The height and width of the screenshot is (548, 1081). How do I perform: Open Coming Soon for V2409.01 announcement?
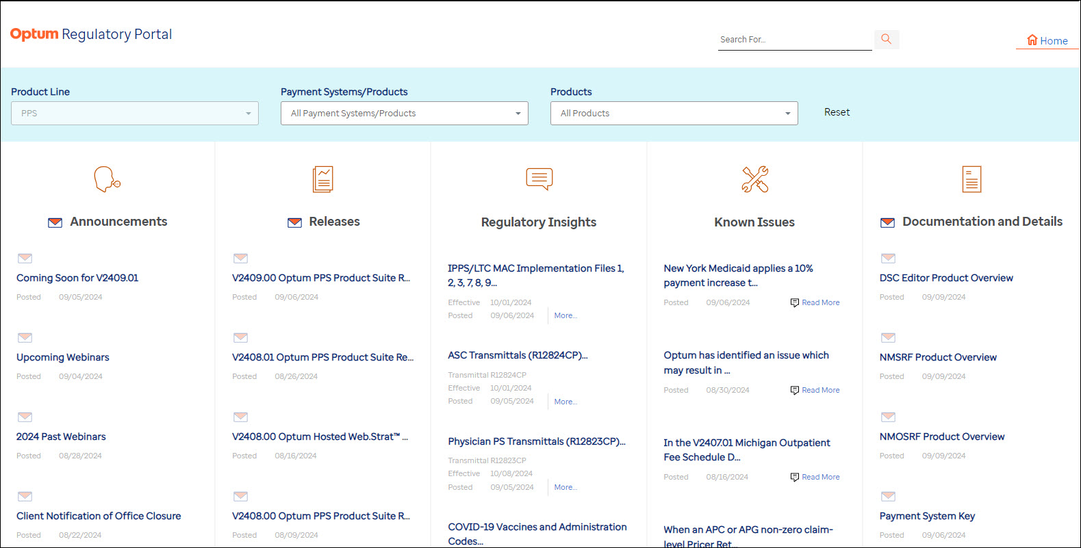tap(77, 278)
